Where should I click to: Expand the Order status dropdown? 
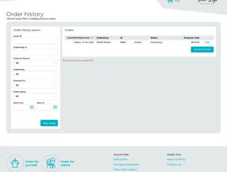35,96
